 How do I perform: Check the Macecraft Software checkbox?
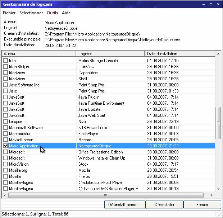click(5, 128)
